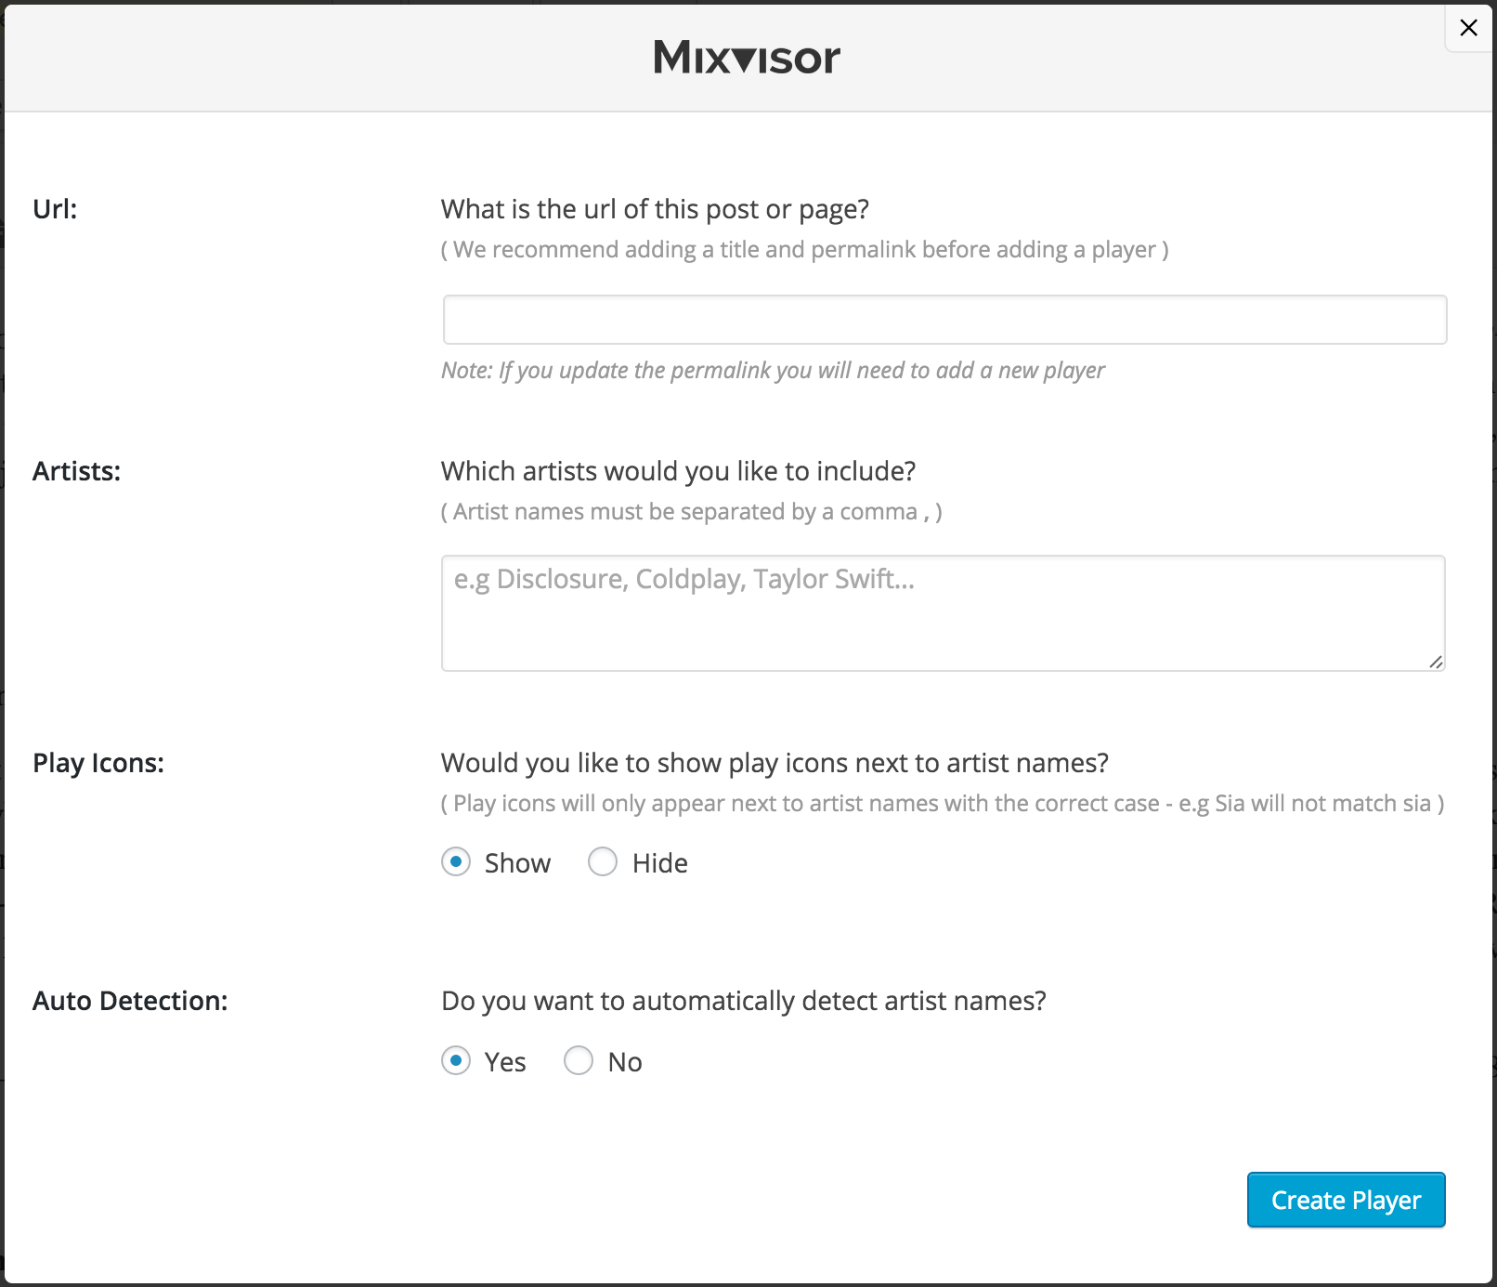This screenshot has width=1497, height=1287.
Task: Select Show for play icons
Action: click(x=456, y=862)
